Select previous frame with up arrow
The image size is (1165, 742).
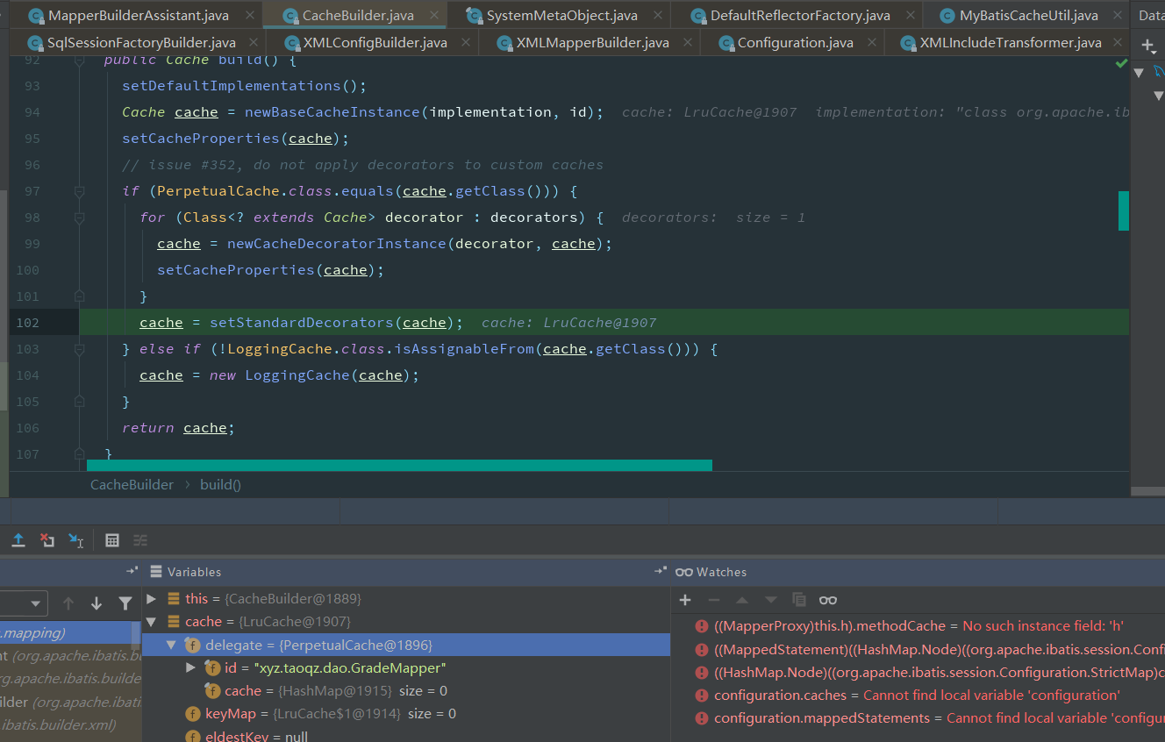coord(68,603)
